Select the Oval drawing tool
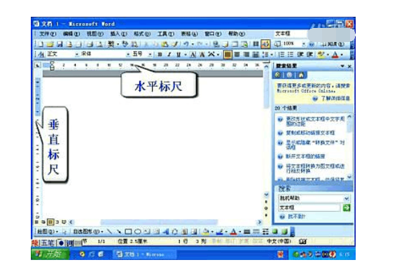This screenshot has height=274, width=397. pos(137,231)
